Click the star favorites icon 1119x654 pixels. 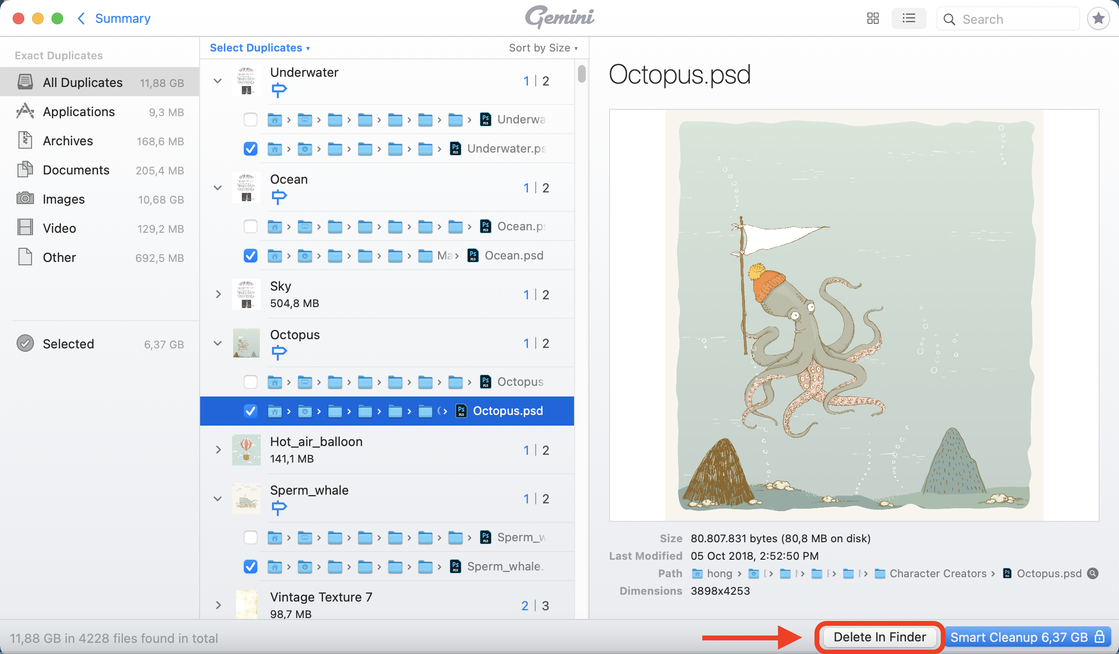(x=1098, y=19)
